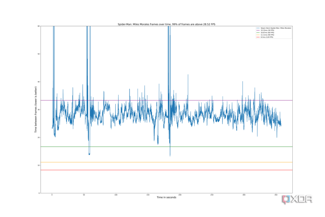The image size is (325, 217).
Task: Click the 8.3ms (120 FPS) legend label
Action: coord(267,37)
